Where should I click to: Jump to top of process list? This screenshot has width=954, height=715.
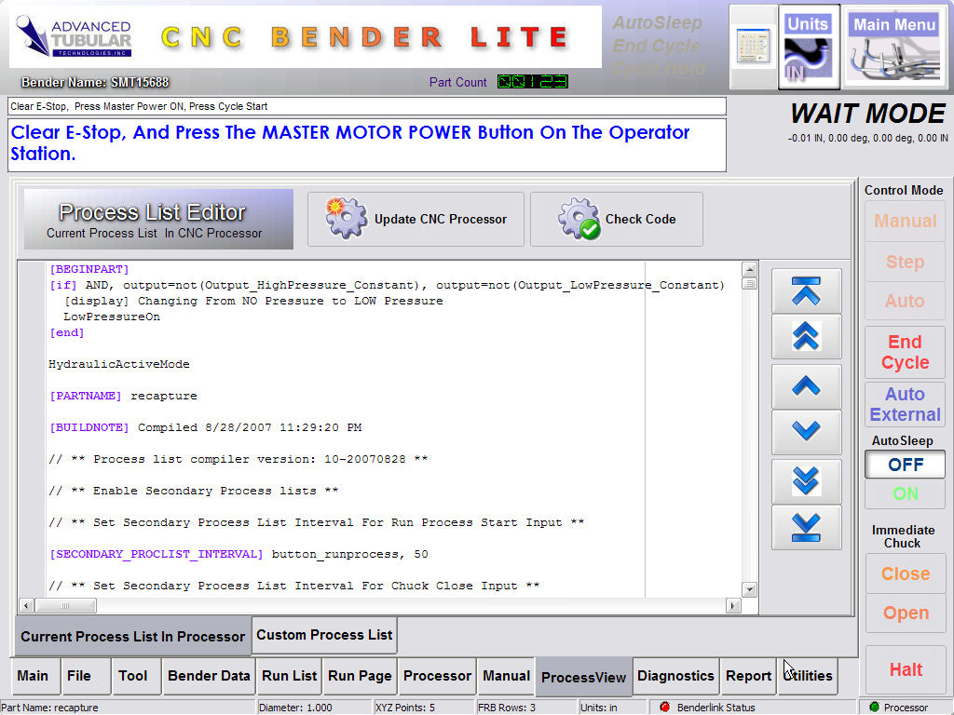[806, 291]
